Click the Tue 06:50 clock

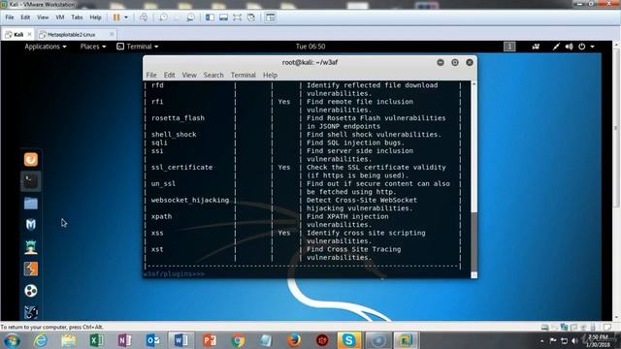(x=310, y=47)
